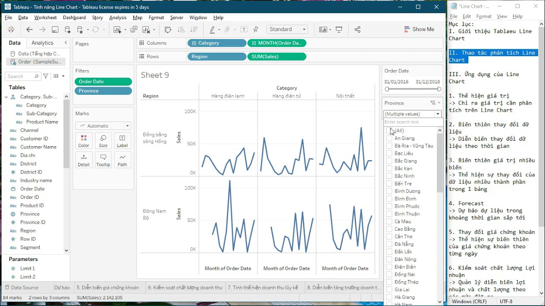Click the Order Date end date 31/12/2018
The height and width of the screenshot is (306, 545).
click(428, 82)
